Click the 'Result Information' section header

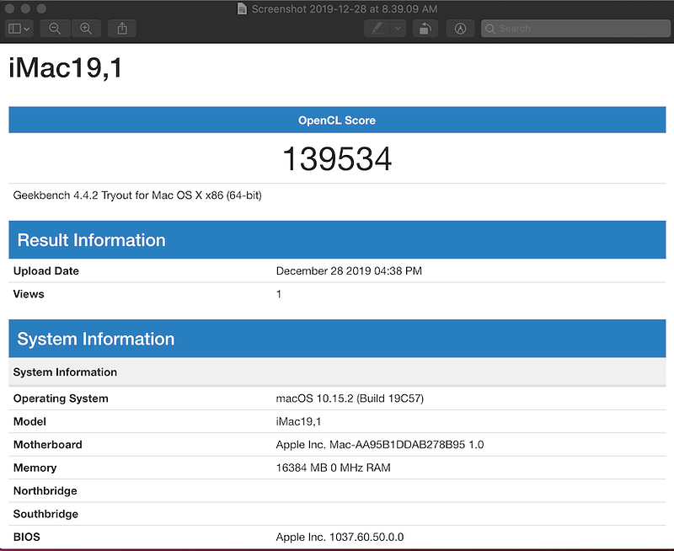pyautogui.click(x=337, y=240)
